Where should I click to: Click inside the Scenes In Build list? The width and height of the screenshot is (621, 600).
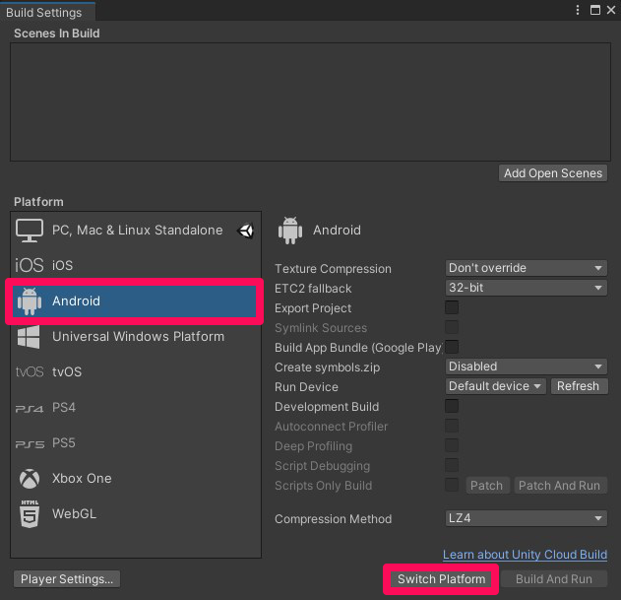(310, 101)
